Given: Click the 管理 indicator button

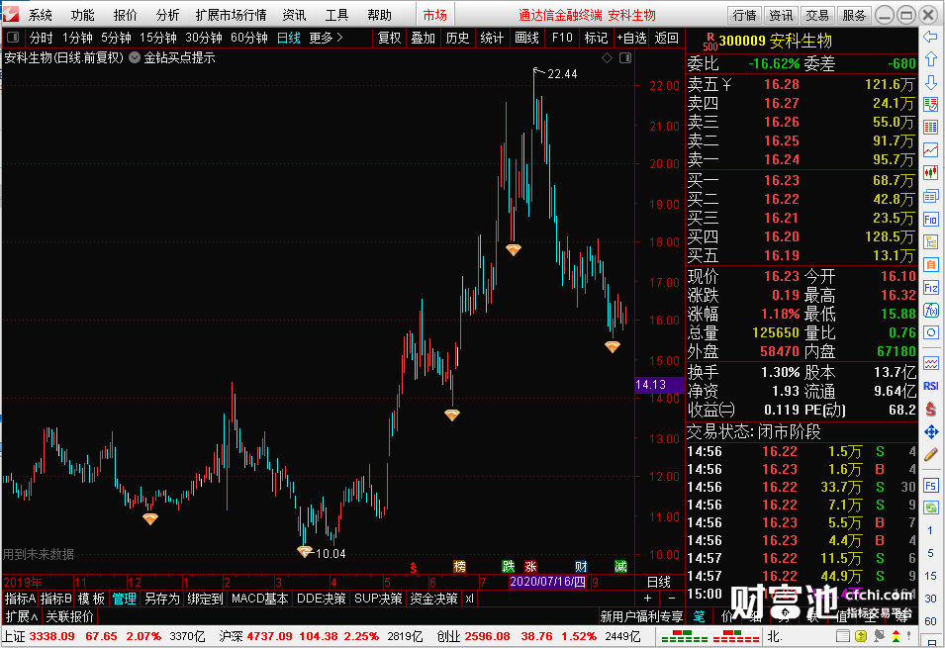Looking at the screenshot, I should click(124, 599).
